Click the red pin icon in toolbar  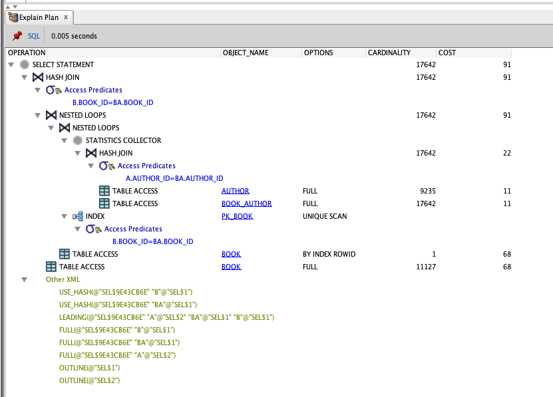[x=17, y=36]
